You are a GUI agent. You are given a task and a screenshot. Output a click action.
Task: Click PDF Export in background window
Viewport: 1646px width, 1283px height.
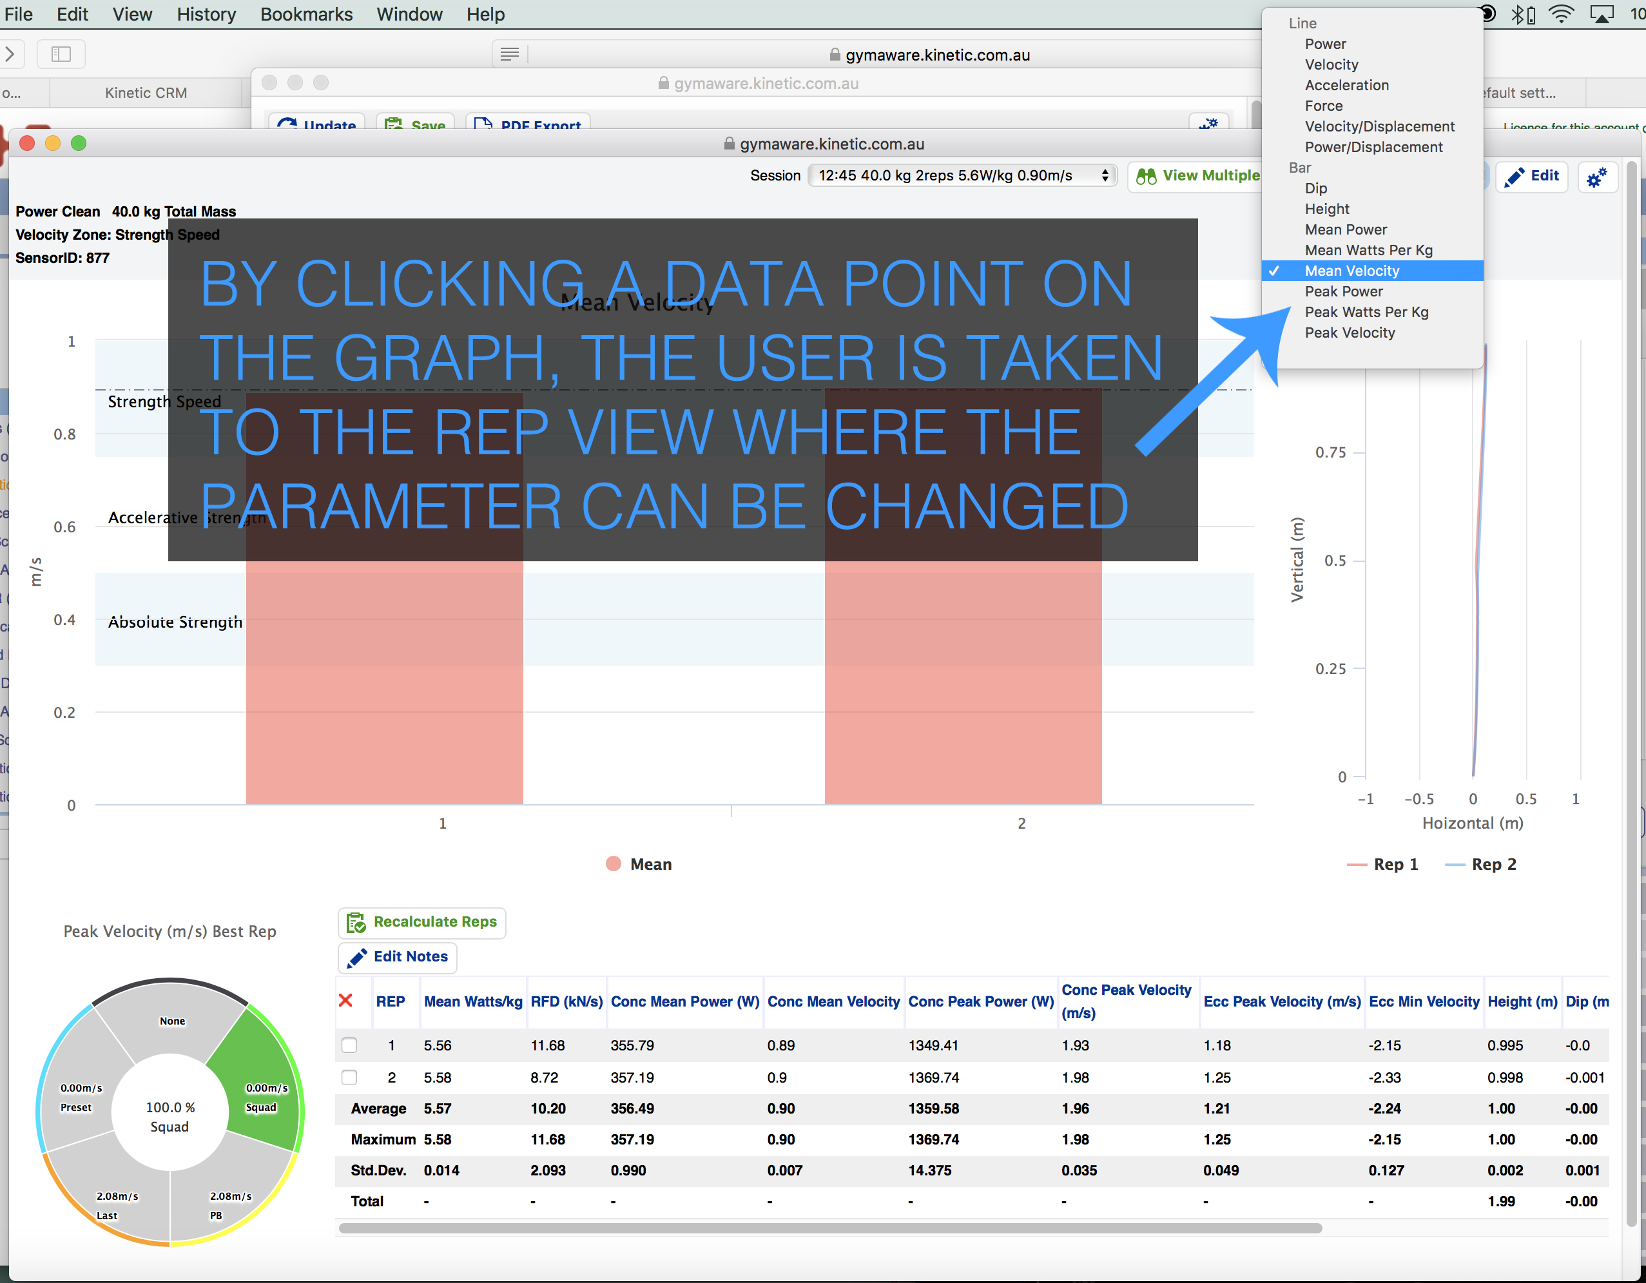coord(528,122)
